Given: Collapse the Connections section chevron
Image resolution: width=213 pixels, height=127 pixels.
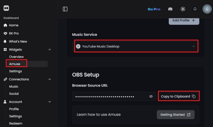Looking at the screenshot, I should tap(50, 79).
